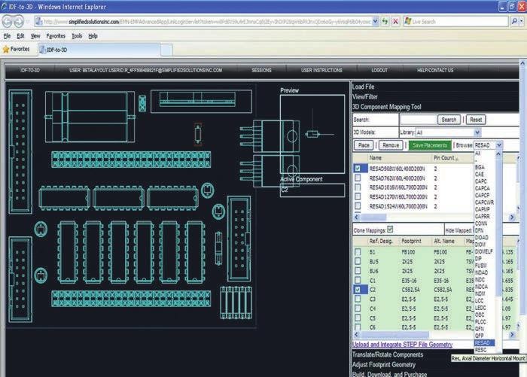Click the red Stop loading icon
The height and width of the screenshot is (377, 527).
click(395, 22)
